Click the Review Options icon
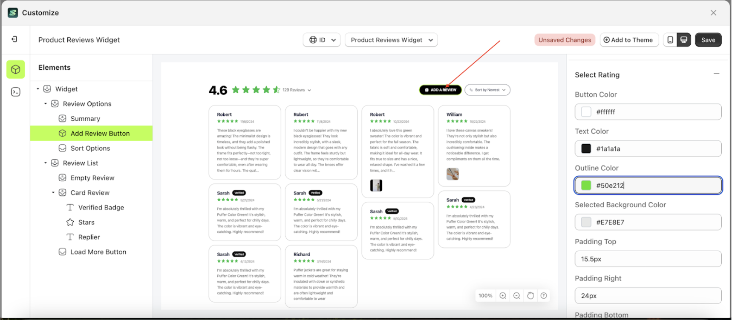The width and height of the screenshot is (732, 320). [x=55, y=104]
